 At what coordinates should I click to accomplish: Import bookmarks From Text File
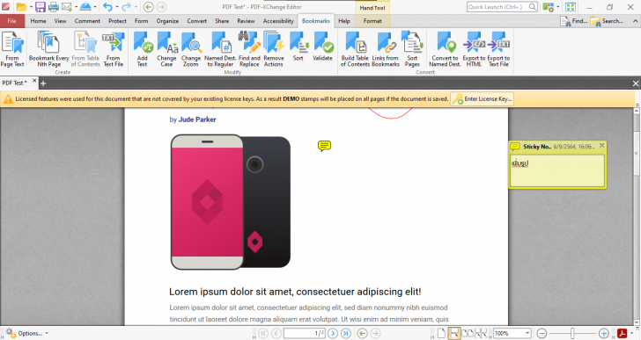click(x=114, y=49)
